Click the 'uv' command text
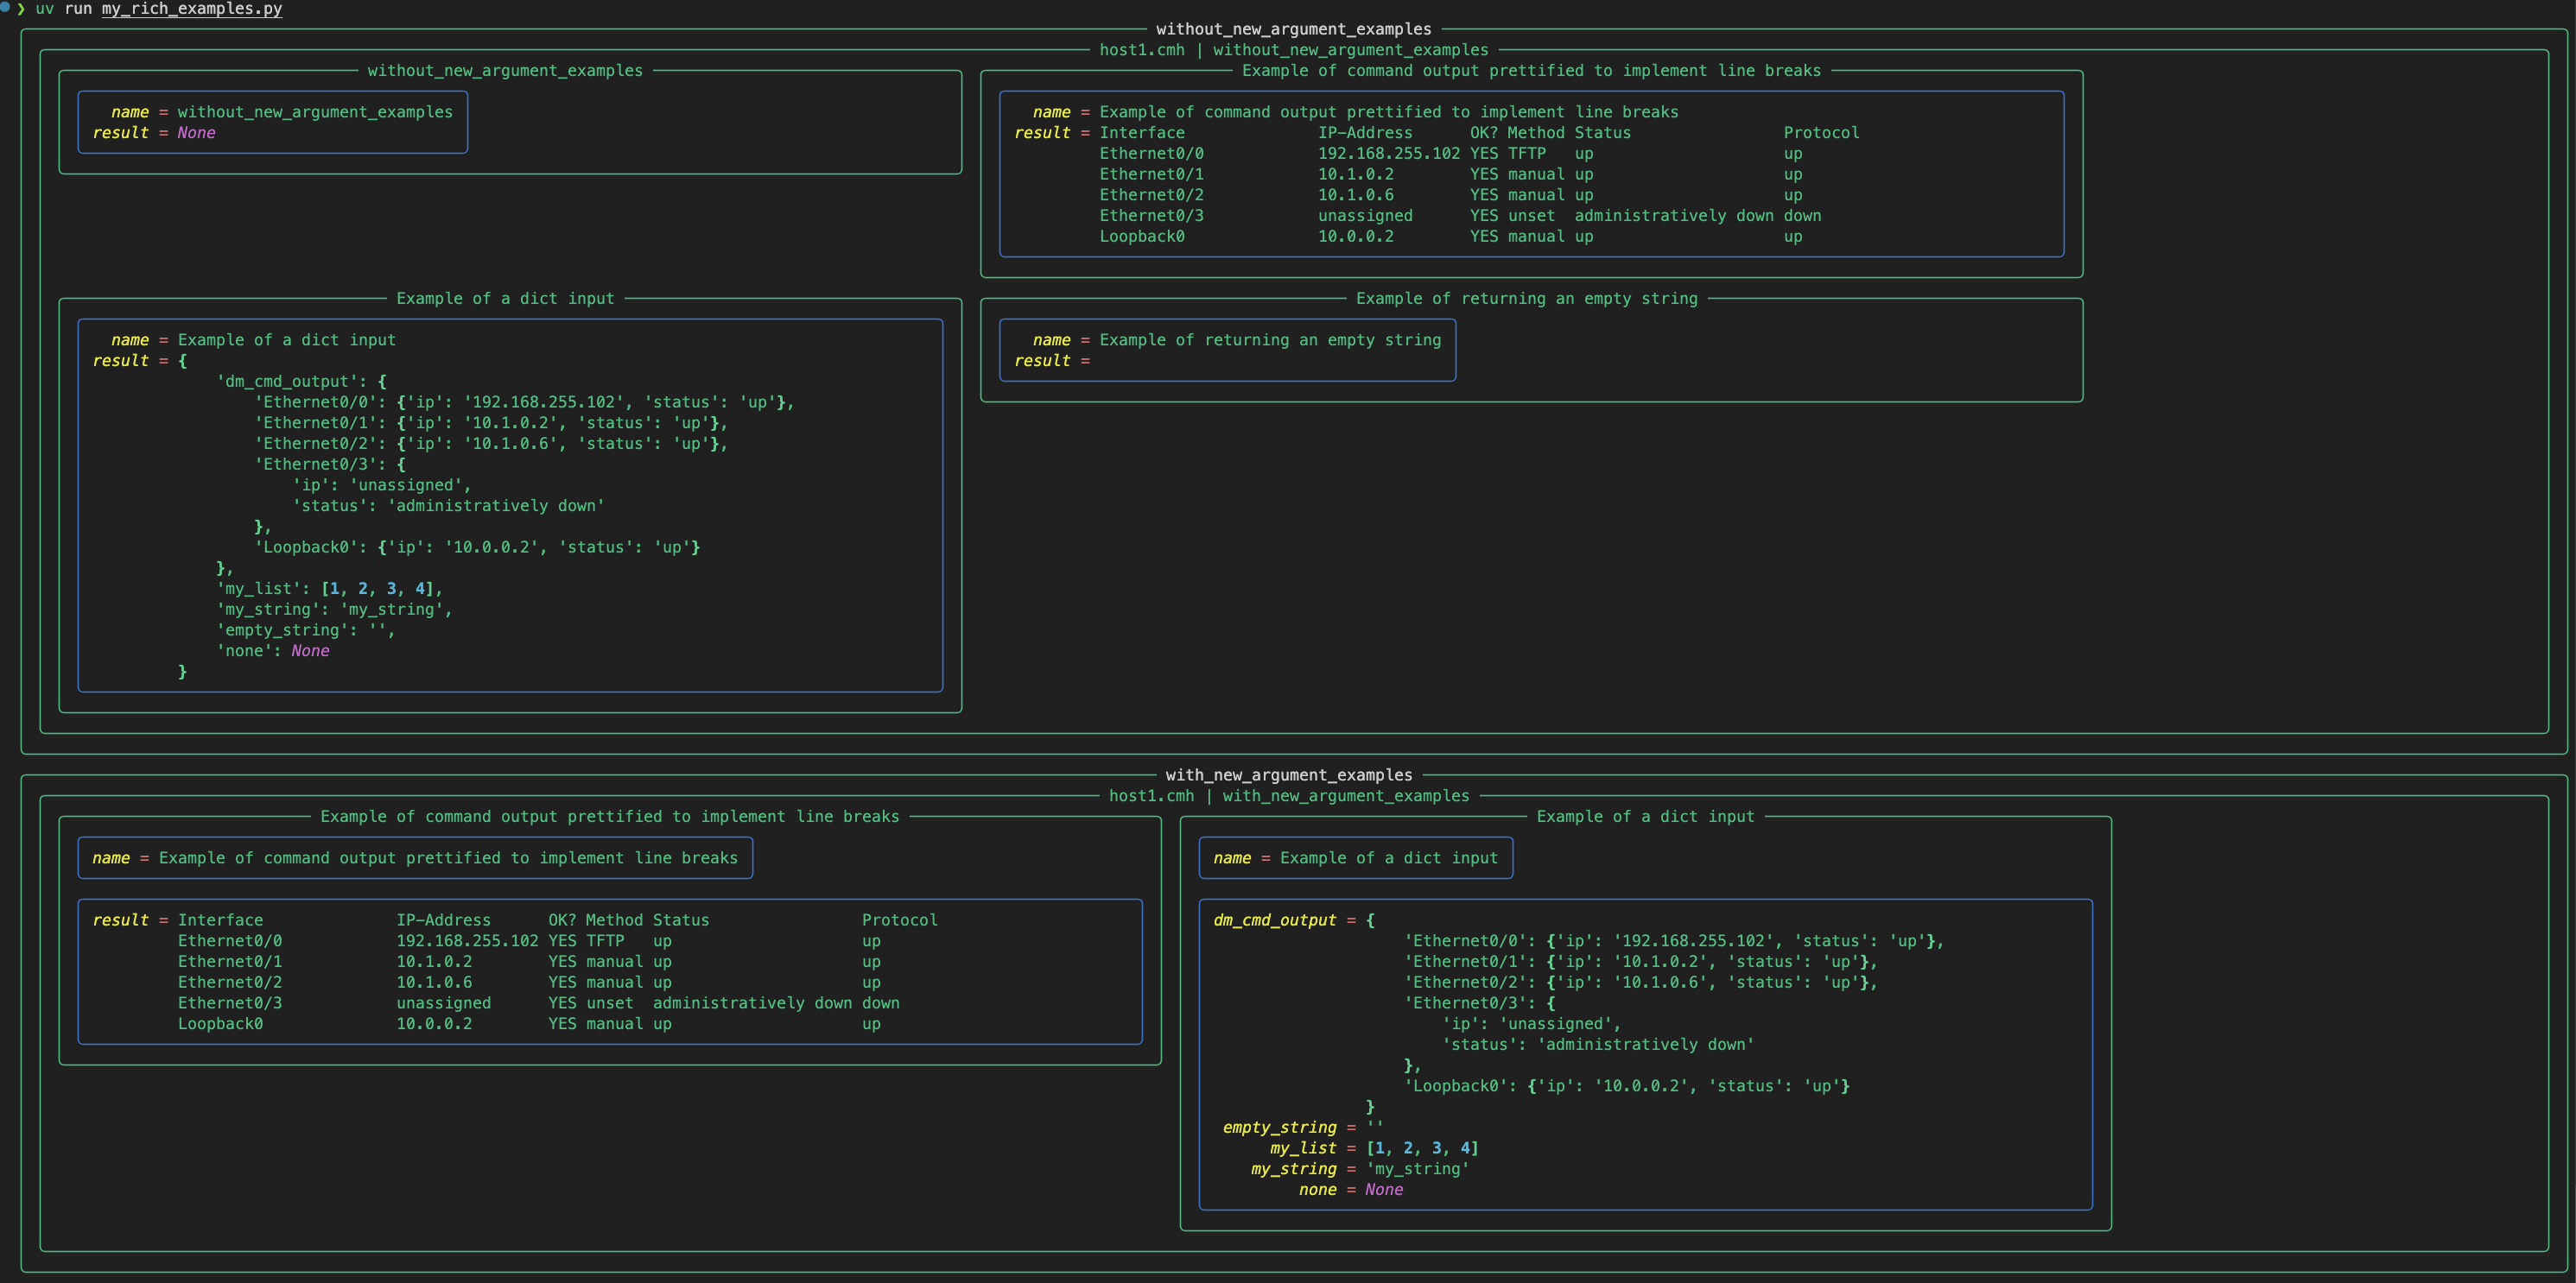Viewport: 2576px width, 1283px height. (45, 9)
